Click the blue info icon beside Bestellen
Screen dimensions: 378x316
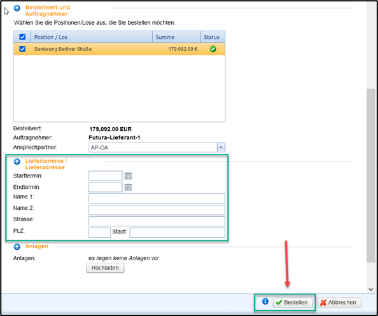pos(265,301)
